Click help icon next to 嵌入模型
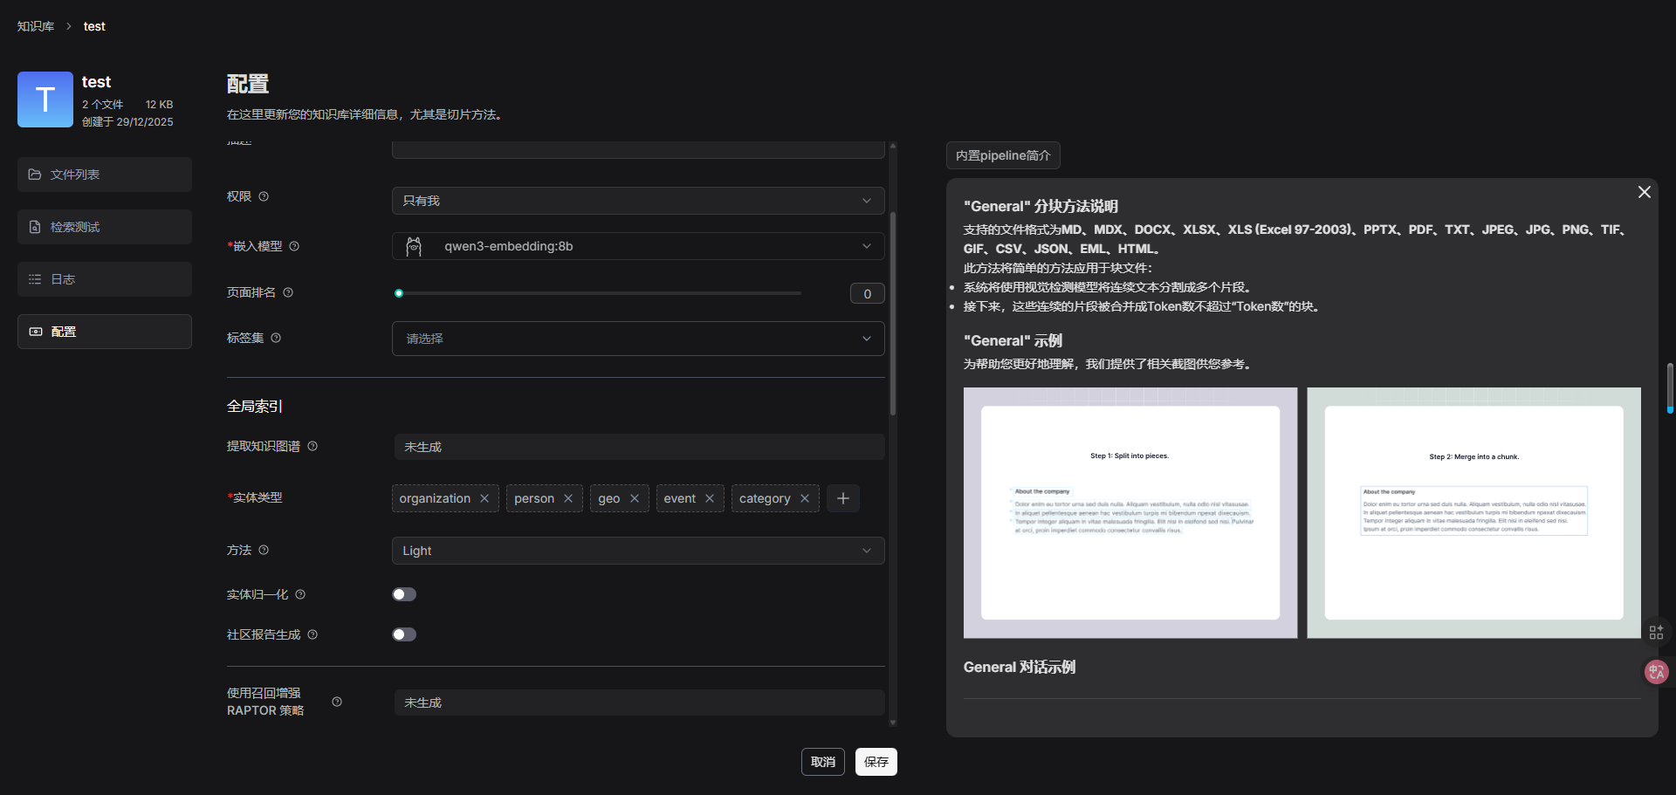The width and height of the screenshot is (1676, 795). pos(294,246)
